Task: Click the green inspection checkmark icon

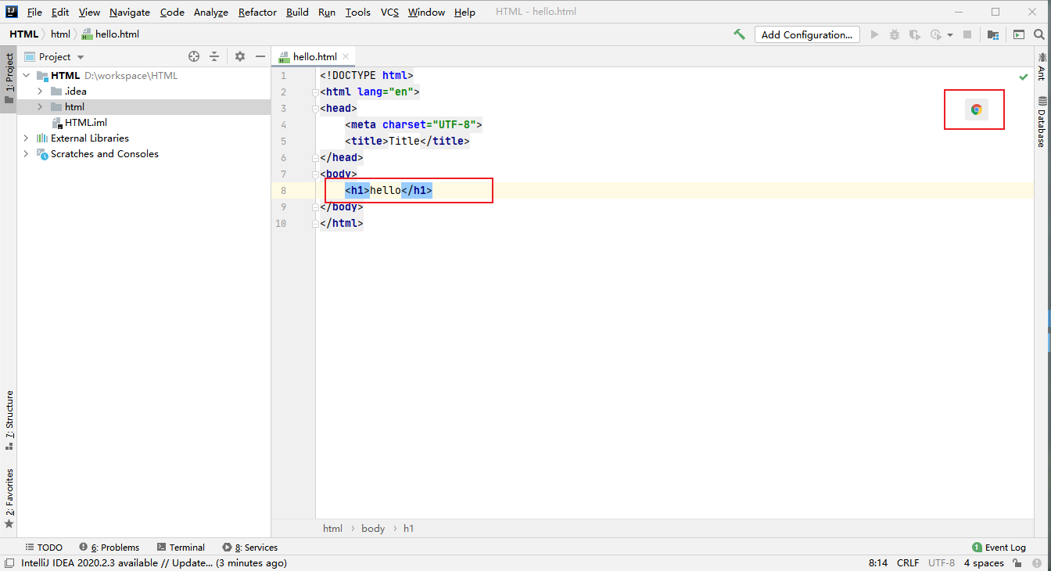Action: (x=1024, y=77)
